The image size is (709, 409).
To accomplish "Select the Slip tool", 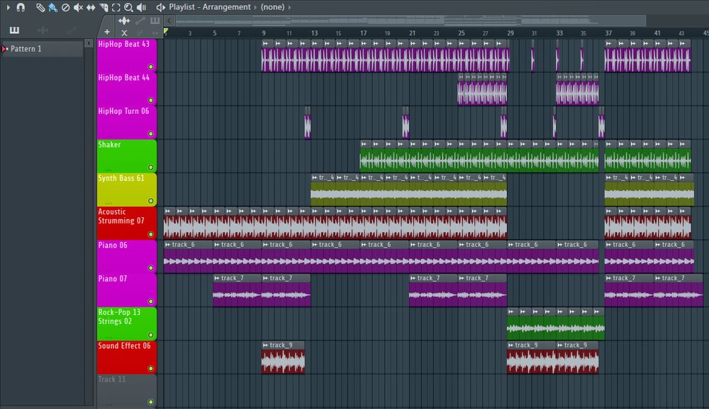I will [91, 7].
